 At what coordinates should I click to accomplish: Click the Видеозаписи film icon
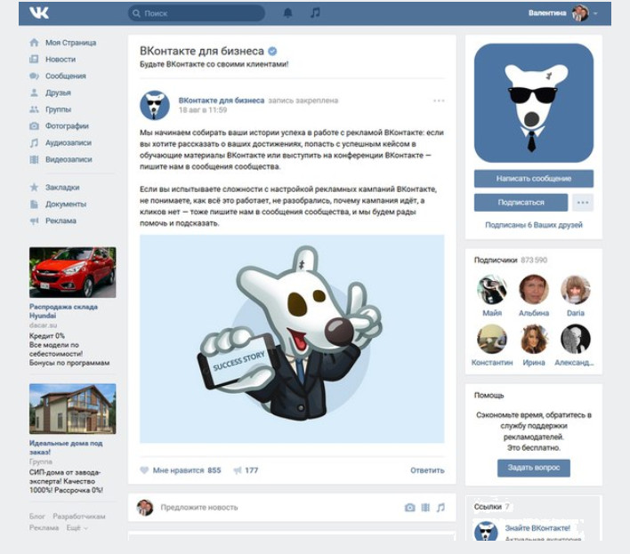pyautogui.click(x=34, y=159)
